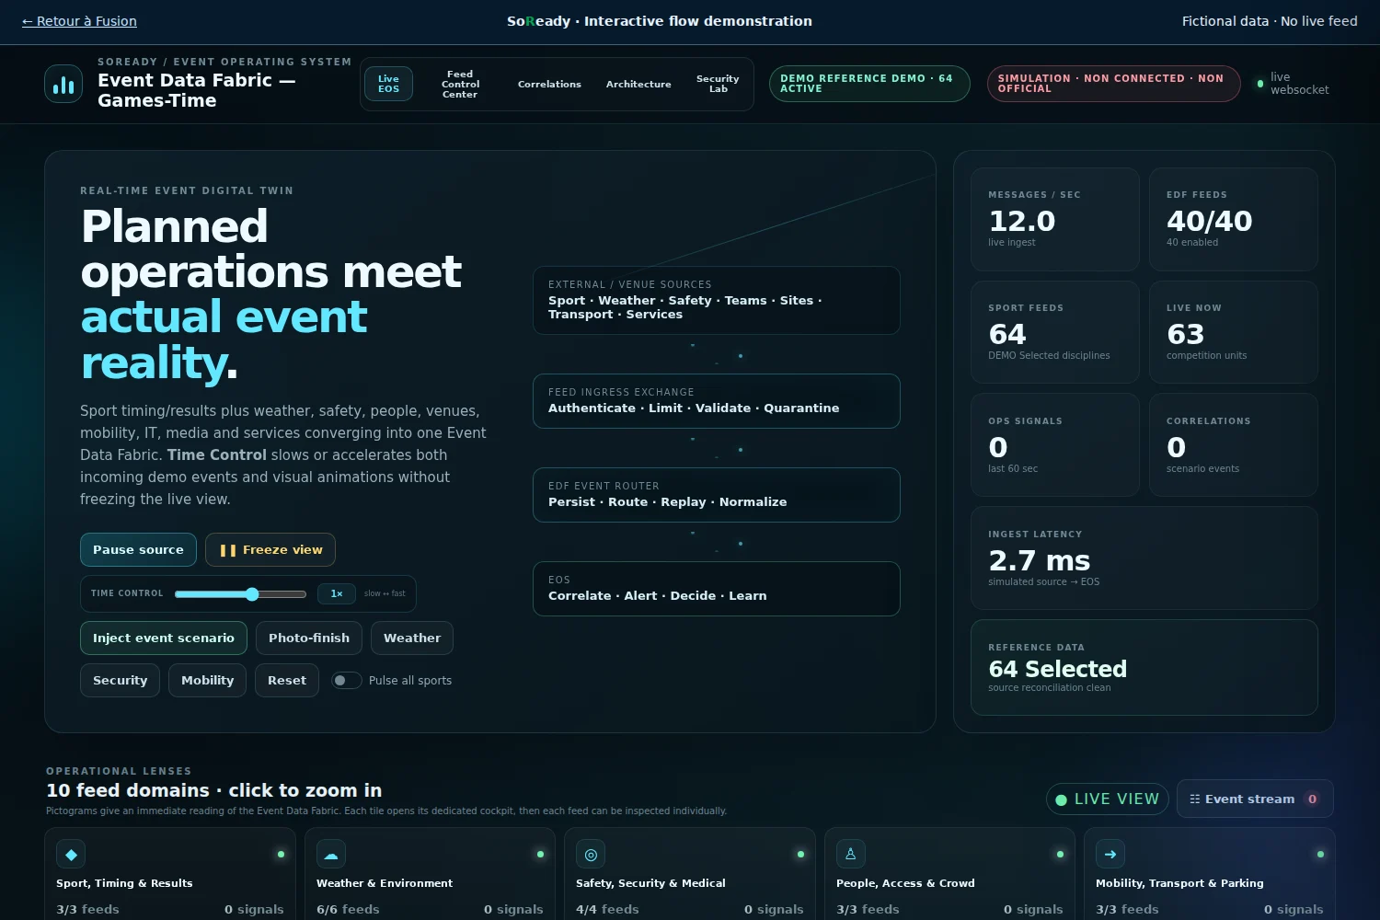Freeze the view with the pause button
This screenshot has width=1380, height=920.
coord(270,550)
